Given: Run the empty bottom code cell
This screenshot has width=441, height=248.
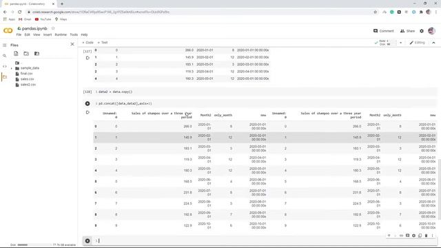Looking at the screenshot, I should coord(88,240).
